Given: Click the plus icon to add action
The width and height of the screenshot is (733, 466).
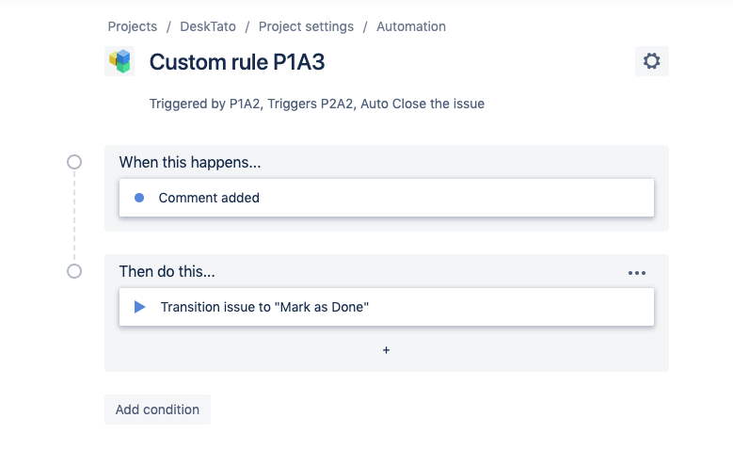Looking at the screenshot, I should [x=386, y=350].
